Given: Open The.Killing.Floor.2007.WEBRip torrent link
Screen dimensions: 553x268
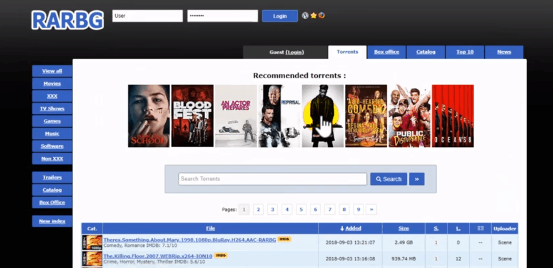Looking at the screenshot, I should [x=158, y=256].
